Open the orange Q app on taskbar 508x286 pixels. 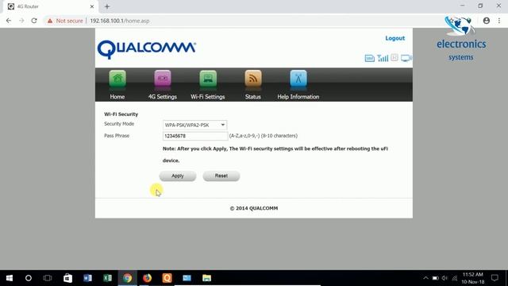(x=167, y=278)
